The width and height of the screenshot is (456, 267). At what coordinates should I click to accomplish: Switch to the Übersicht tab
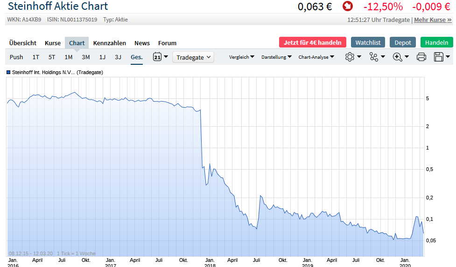coord(23,43)
